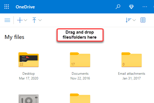The height and width of the screenshot is (103, 154).
Task: Click item count 17 on Documents folder
Action: point(73,64)
